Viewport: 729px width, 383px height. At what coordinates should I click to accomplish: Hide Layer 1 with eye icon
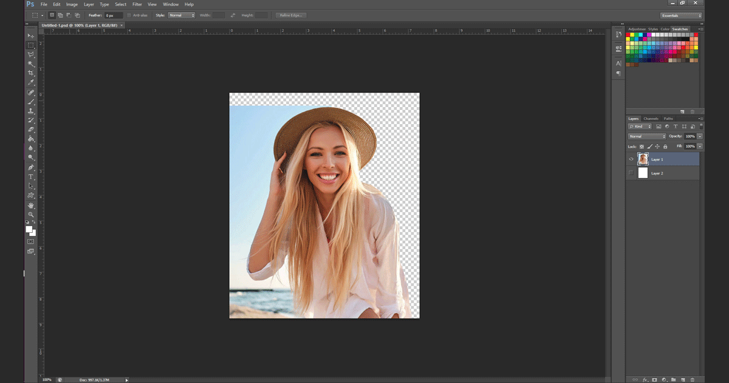631,159
